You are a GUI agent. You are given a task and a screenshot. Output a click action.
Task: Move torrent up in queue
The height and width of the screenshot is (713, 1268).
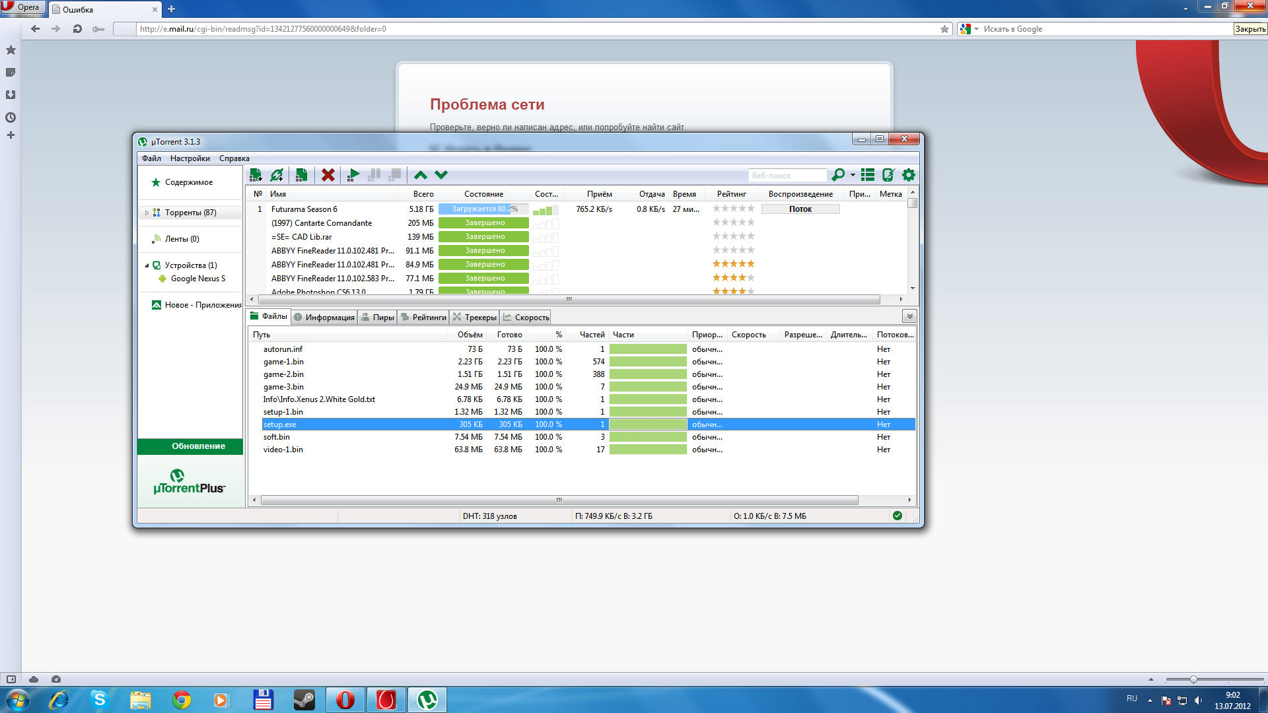click(x=421, y=175)
